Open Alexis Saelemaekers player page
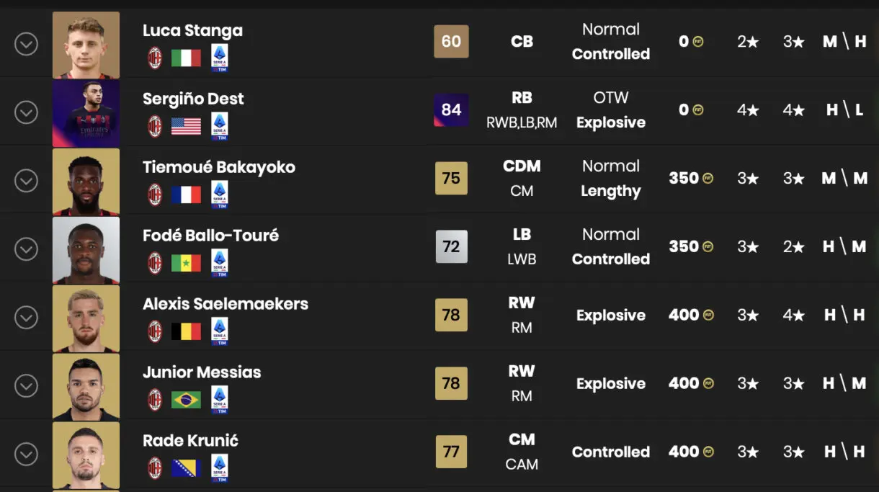 (226, 304)
